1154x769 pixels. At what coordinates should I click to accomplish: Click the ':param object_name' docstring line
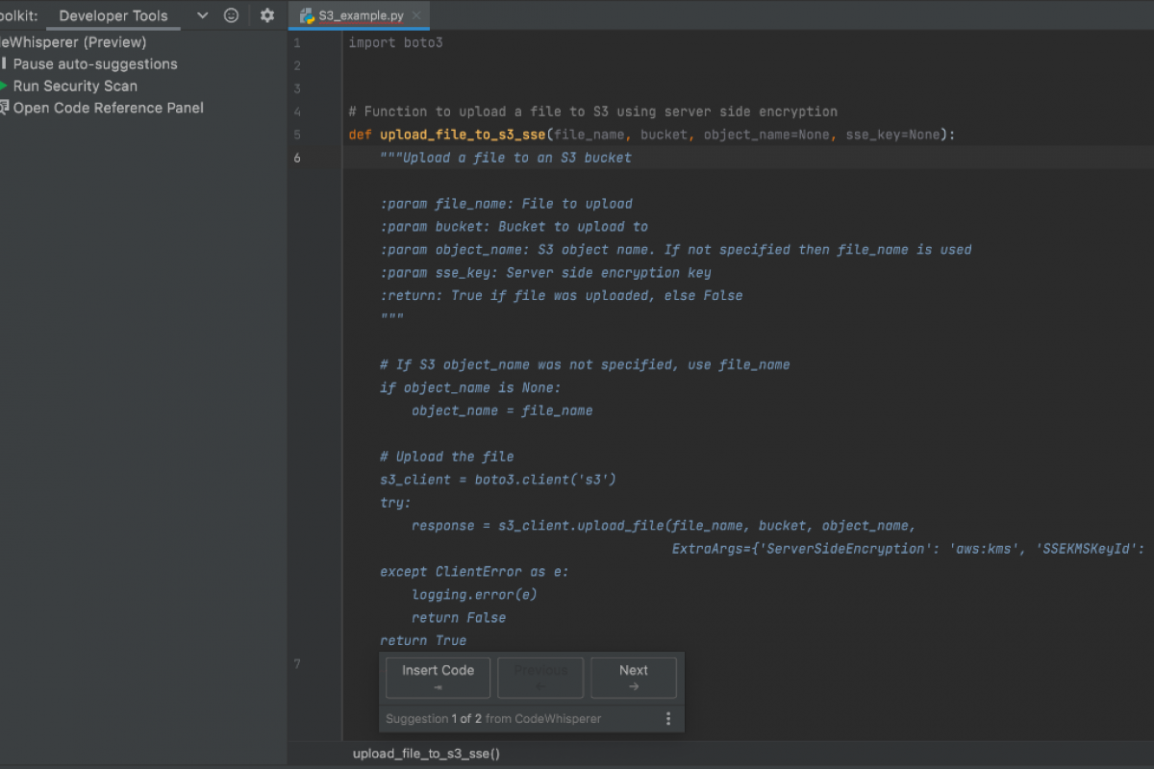[x=676, y=250]
